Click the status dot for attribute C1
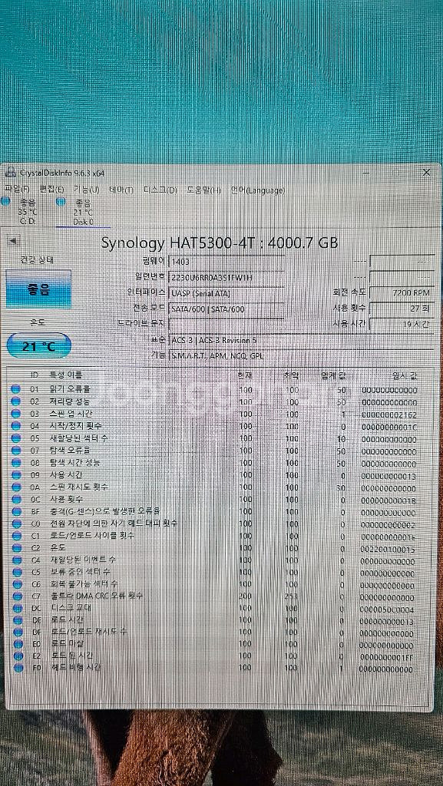 tap(16, 535)
